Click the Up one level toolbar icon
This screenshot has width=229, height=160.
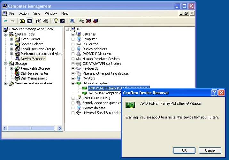pyautogui.click(x=22, y=21)
